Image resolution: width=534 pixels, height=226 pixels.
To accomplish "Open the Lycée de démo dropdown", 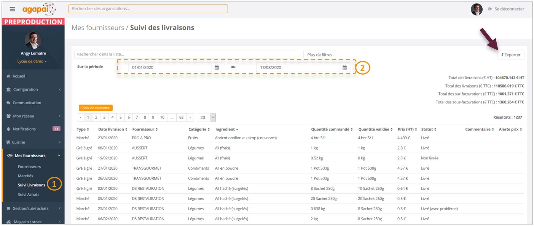I will [x=32, y=61].
